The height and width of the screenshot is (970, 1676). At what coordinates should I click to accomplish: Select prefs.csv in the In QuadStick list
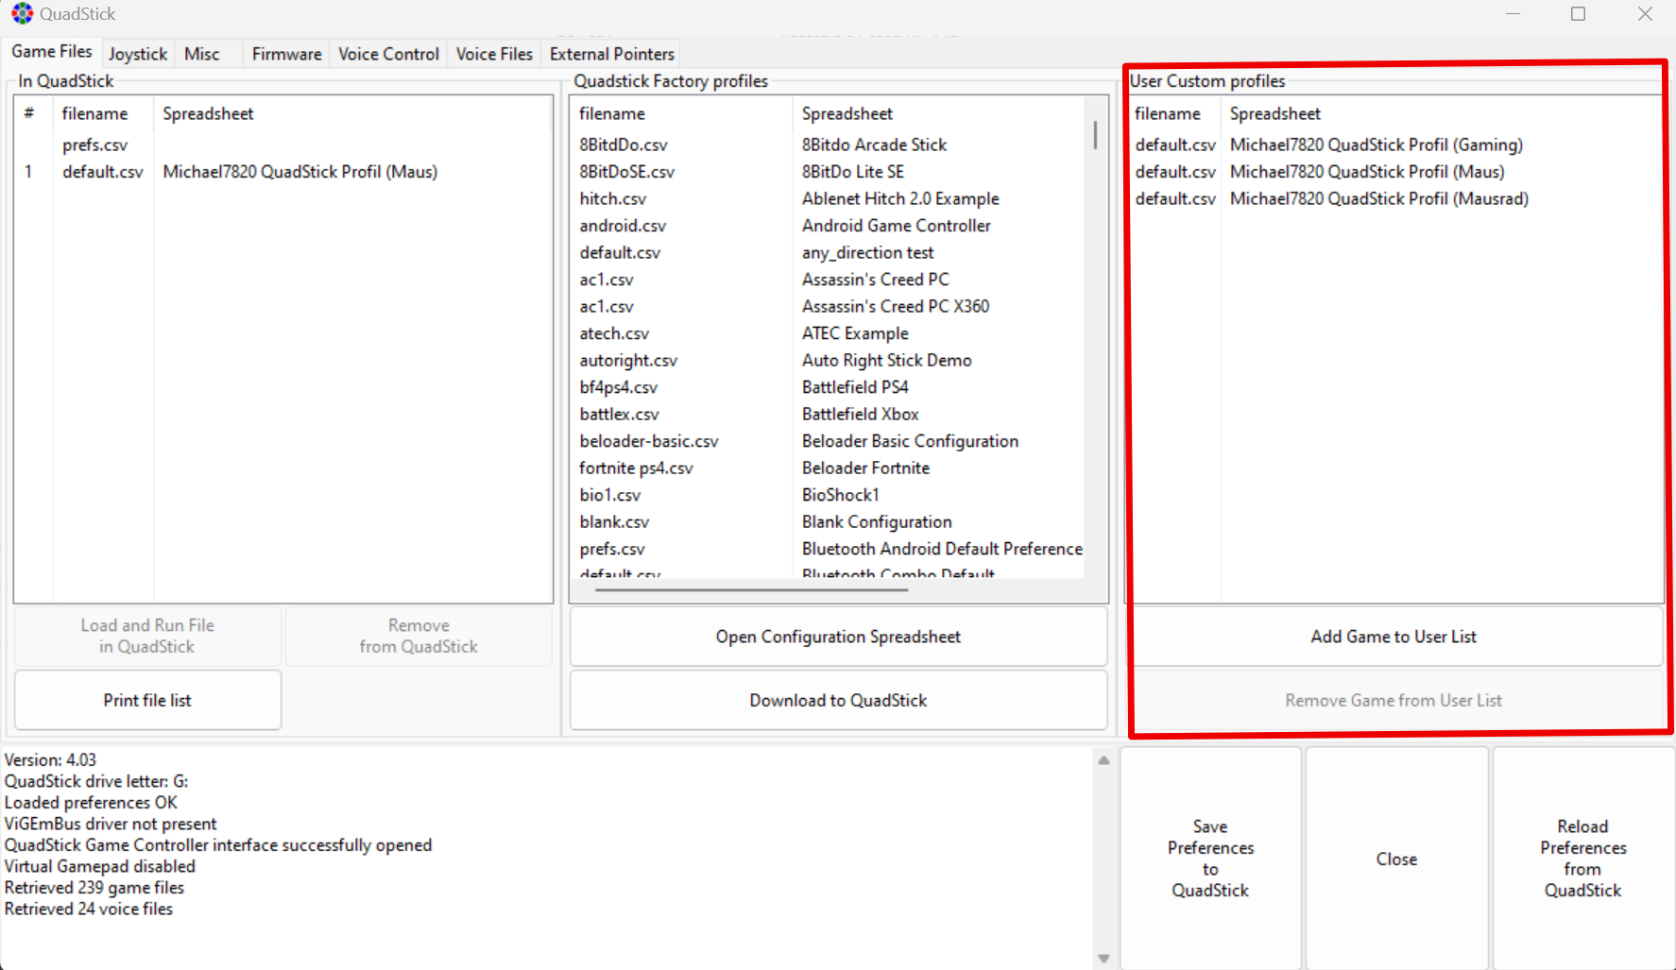94,145
